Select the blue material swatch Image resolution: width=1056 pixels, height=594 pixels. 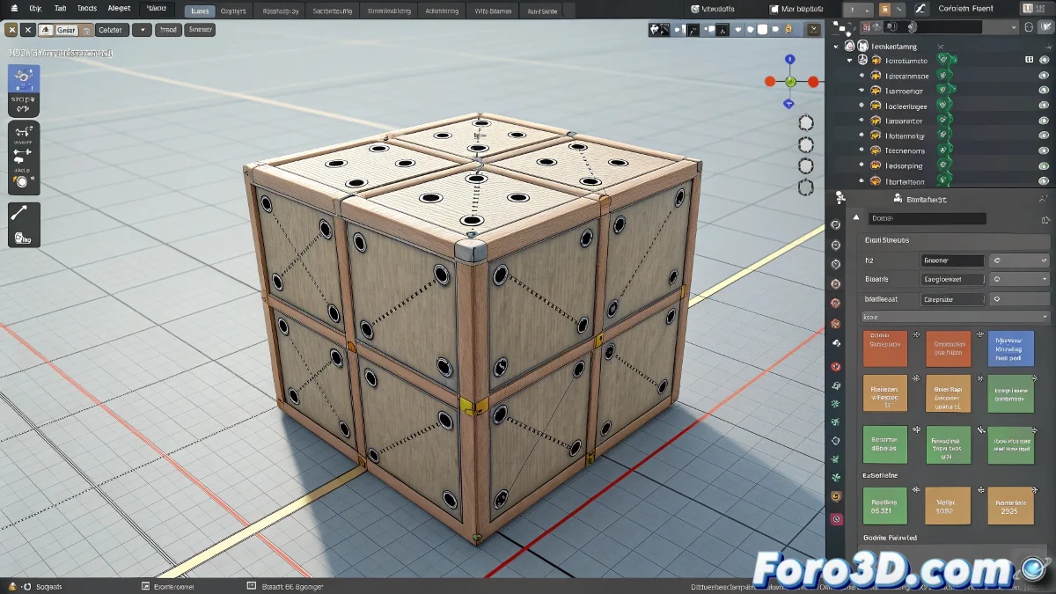click(x=1010, y=348)
